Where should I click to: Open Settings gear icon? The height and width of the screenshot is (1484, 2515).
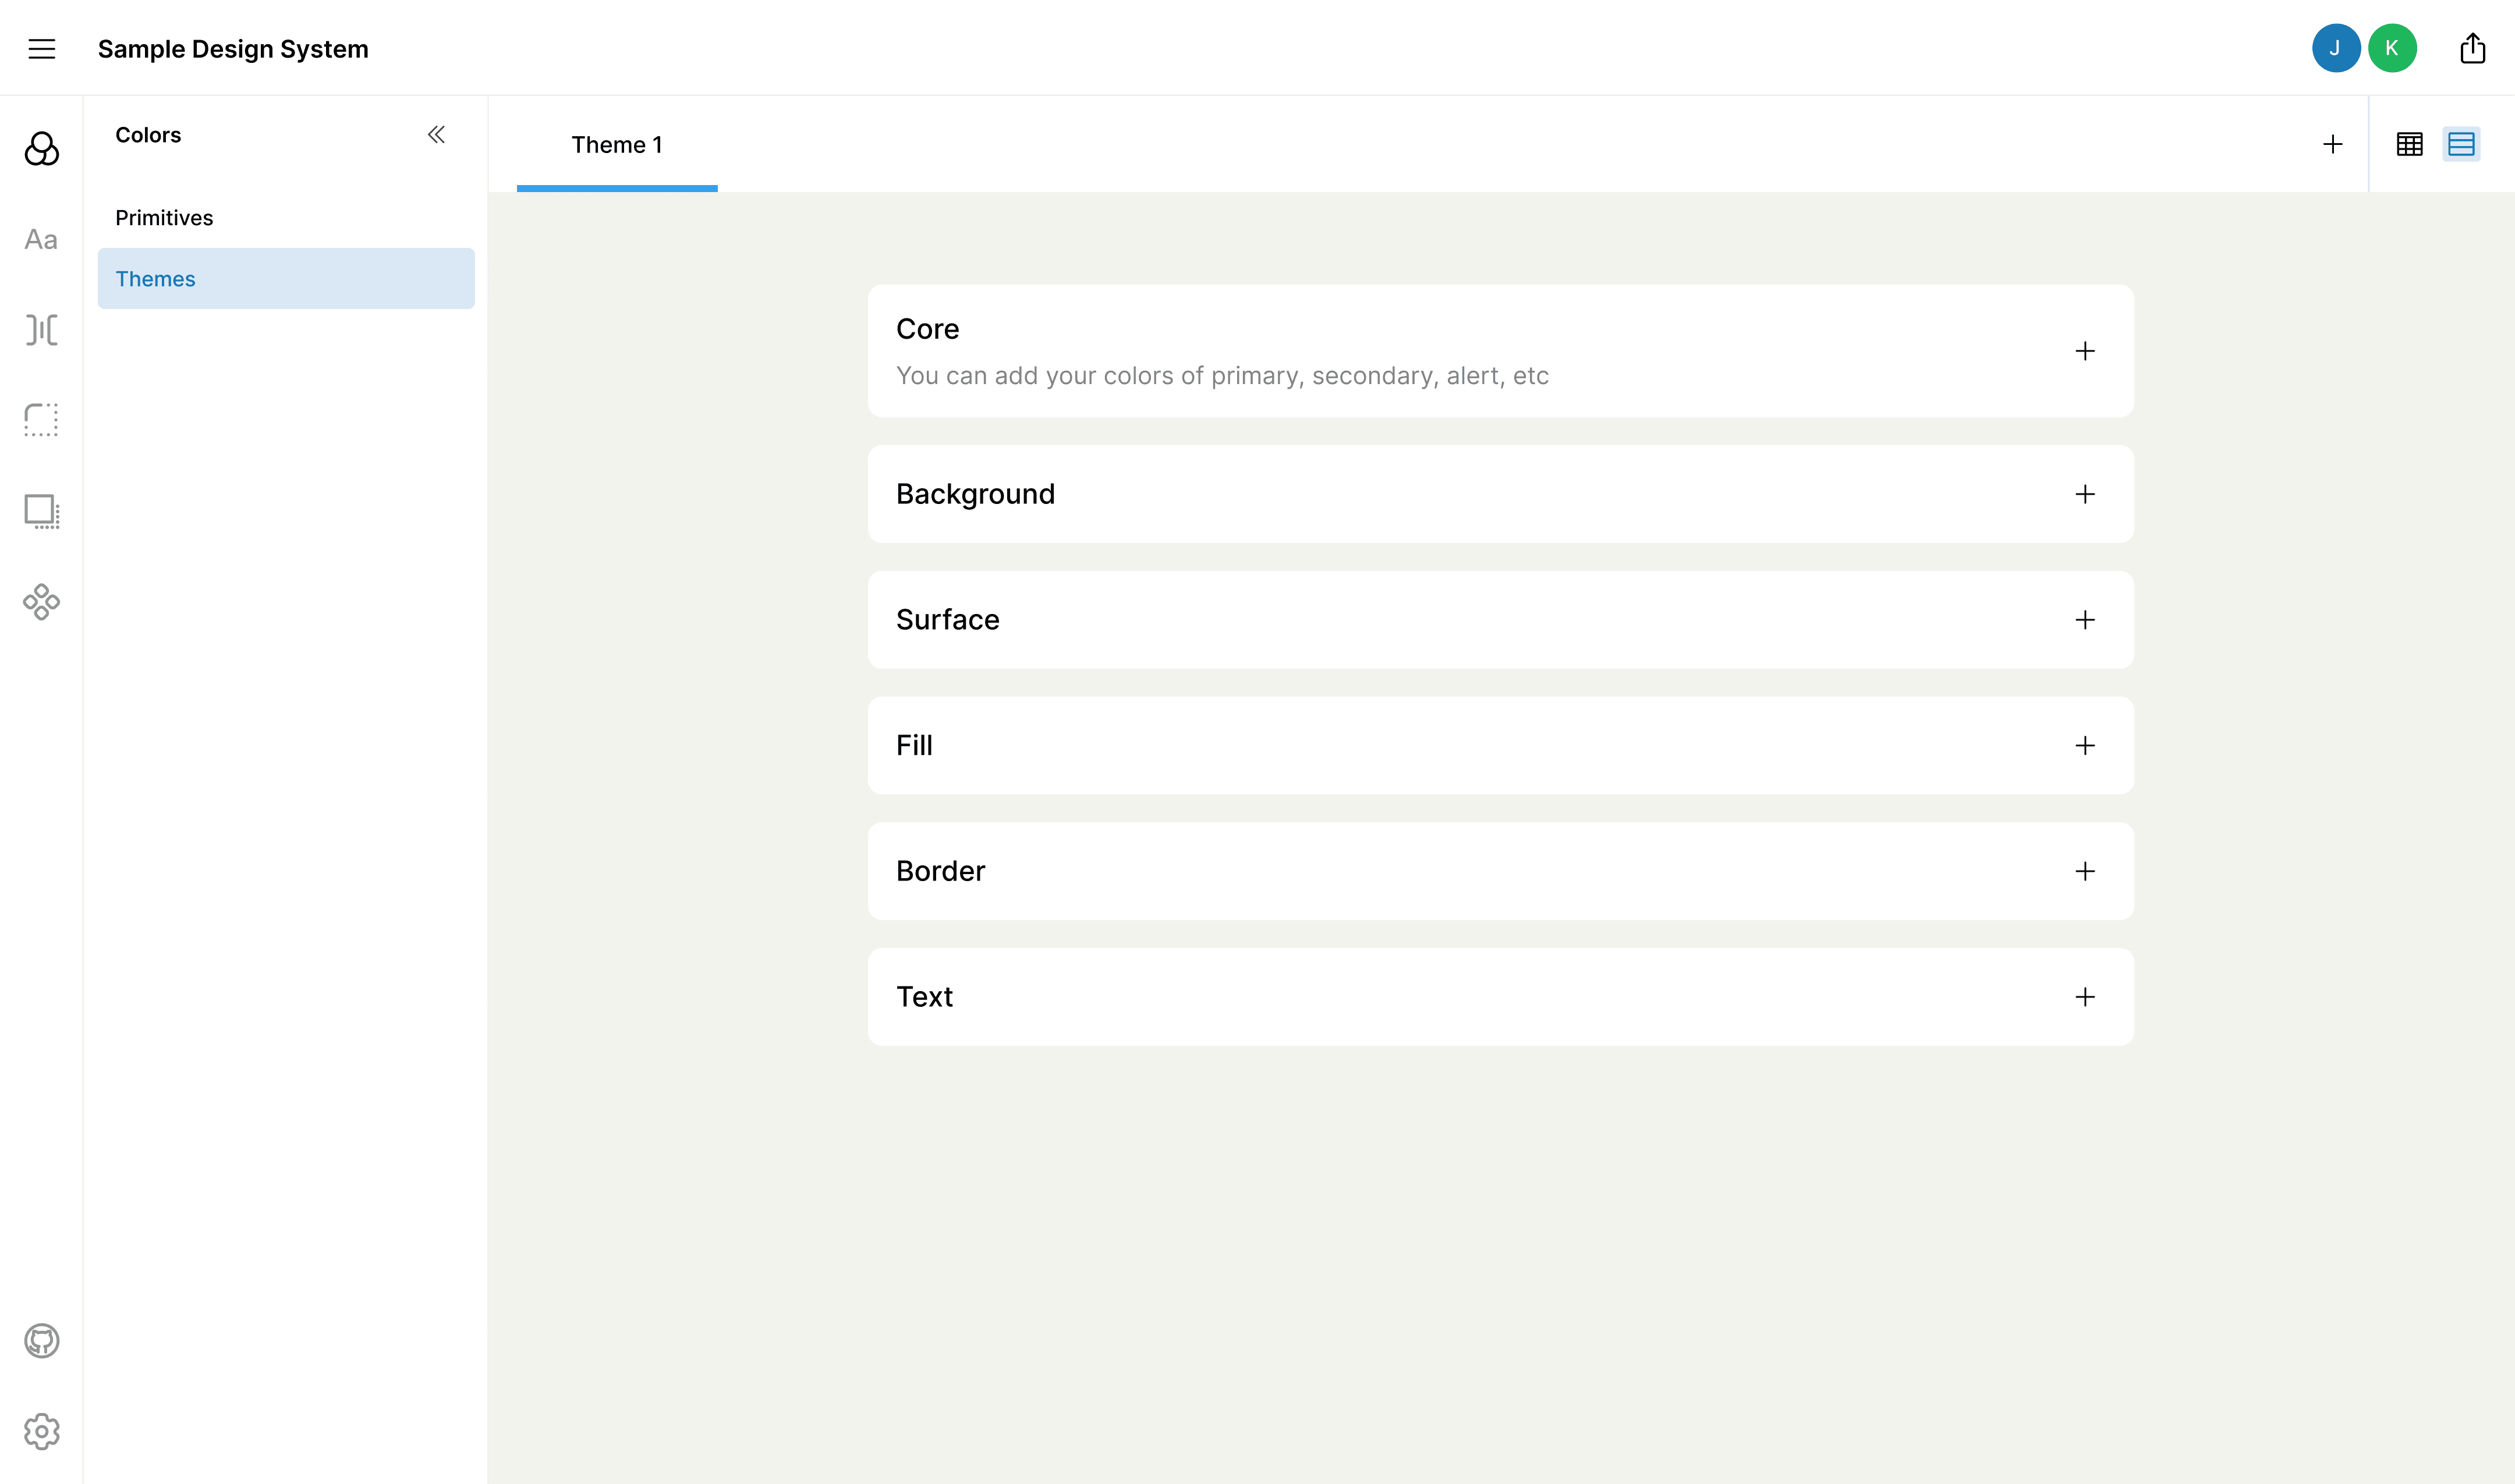(41, 1431)
